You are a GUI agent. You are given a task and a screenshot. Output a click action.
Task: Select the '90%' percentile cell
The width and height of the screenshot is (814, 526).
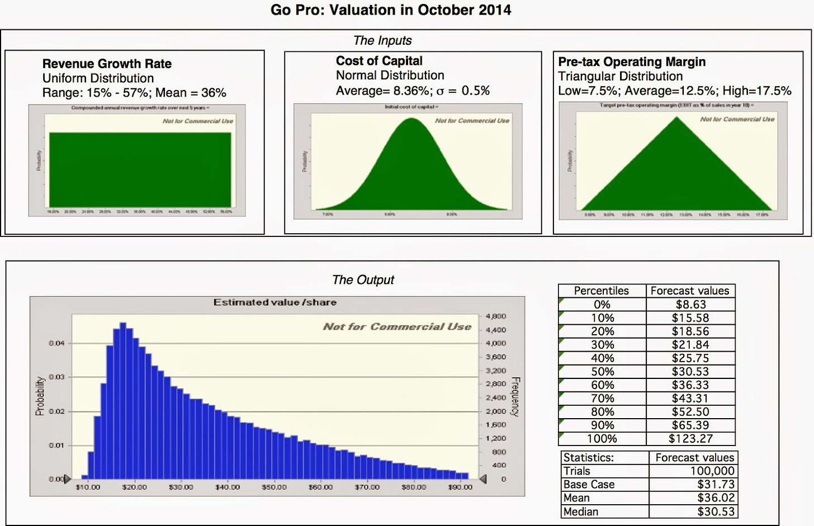602,425
